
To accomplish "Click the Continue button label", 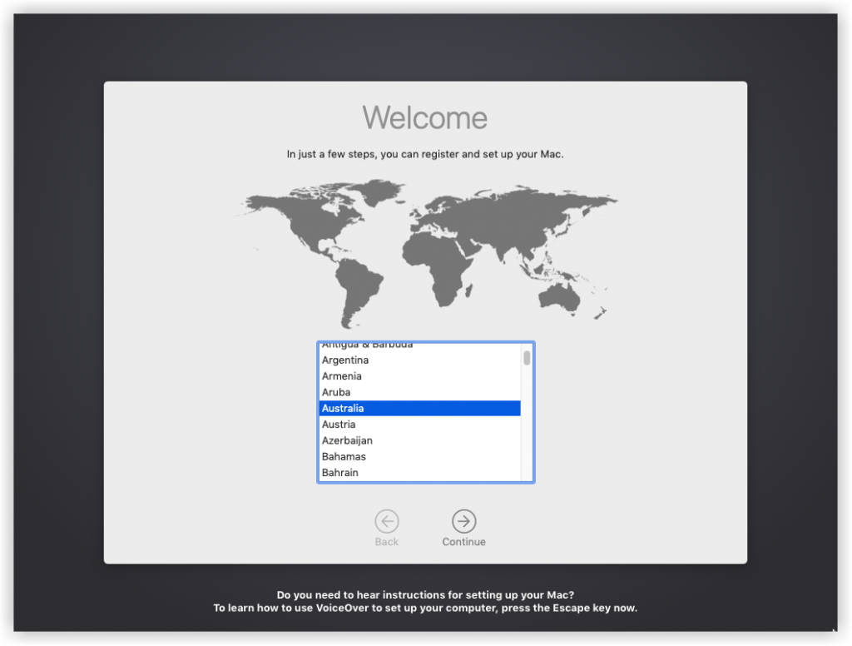I will 463,541.
